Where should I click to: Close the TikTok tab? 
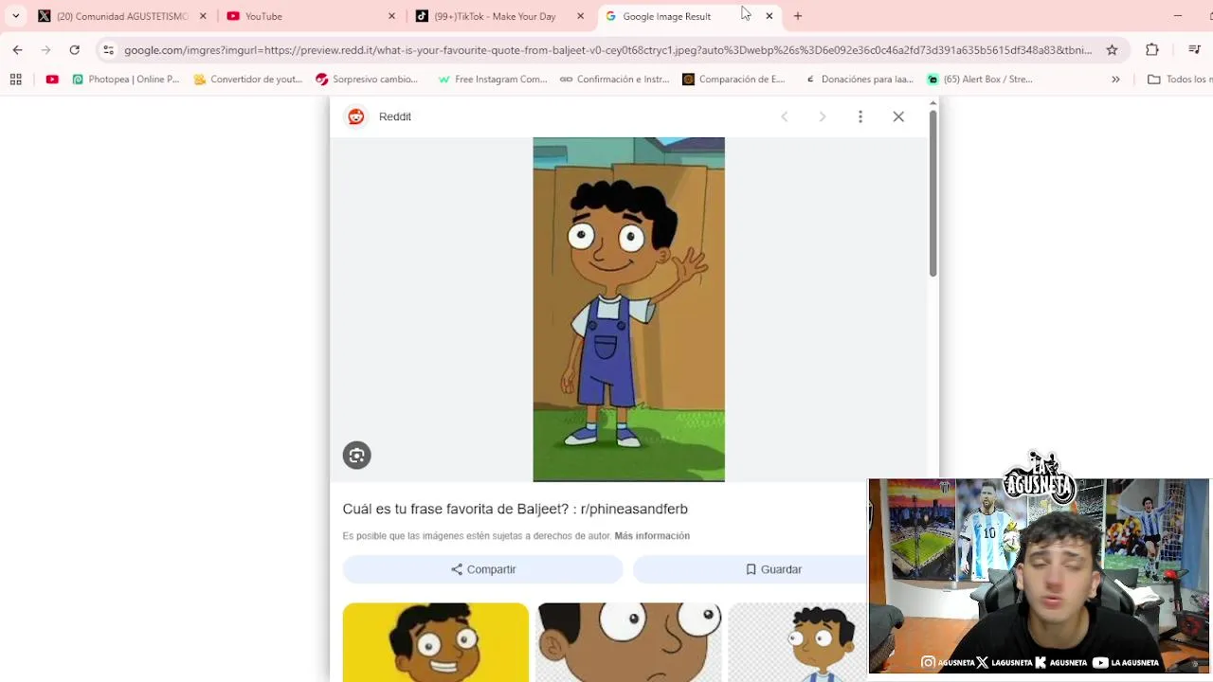click(580, 16)
